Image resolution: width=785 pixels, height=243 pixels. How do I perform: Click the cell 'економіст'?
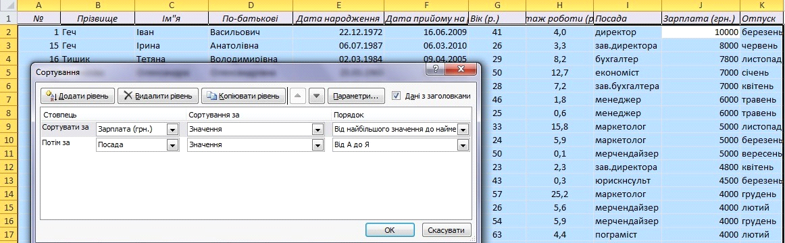[628, 72]
